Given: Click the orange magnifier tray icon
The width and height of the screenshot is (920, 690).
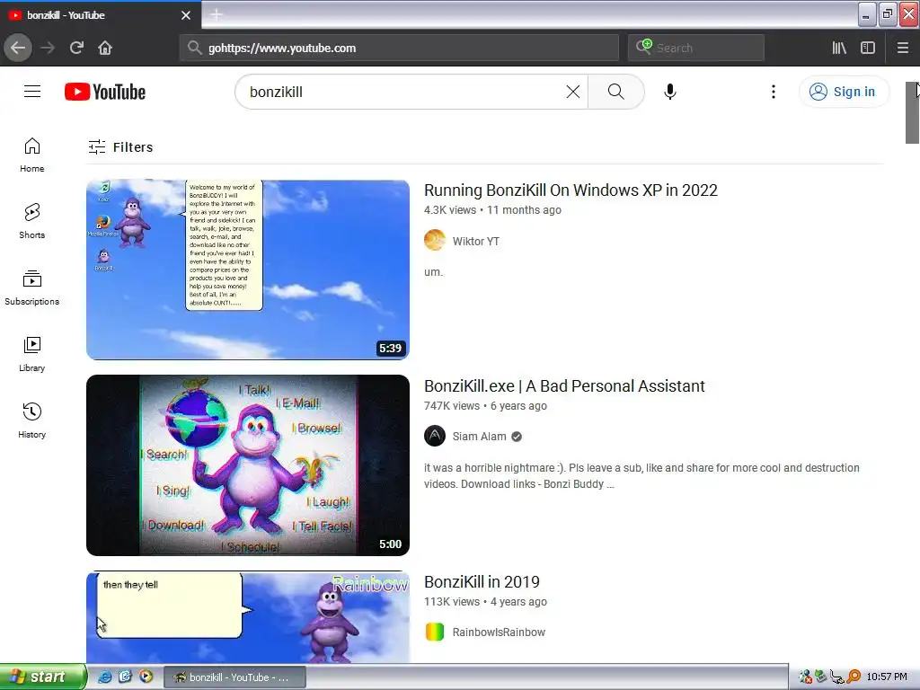Looking at the screenshot, I should click(x=854, y=677).
